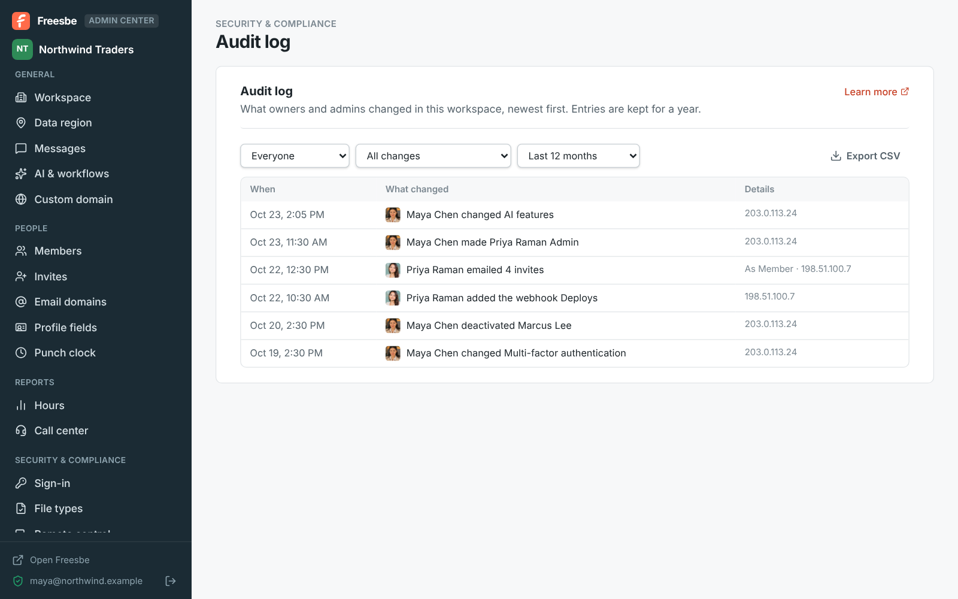
Task: Select the 'Maya Chen deactivated Marcus Lee' entry
Action: [x=575, y=326]
